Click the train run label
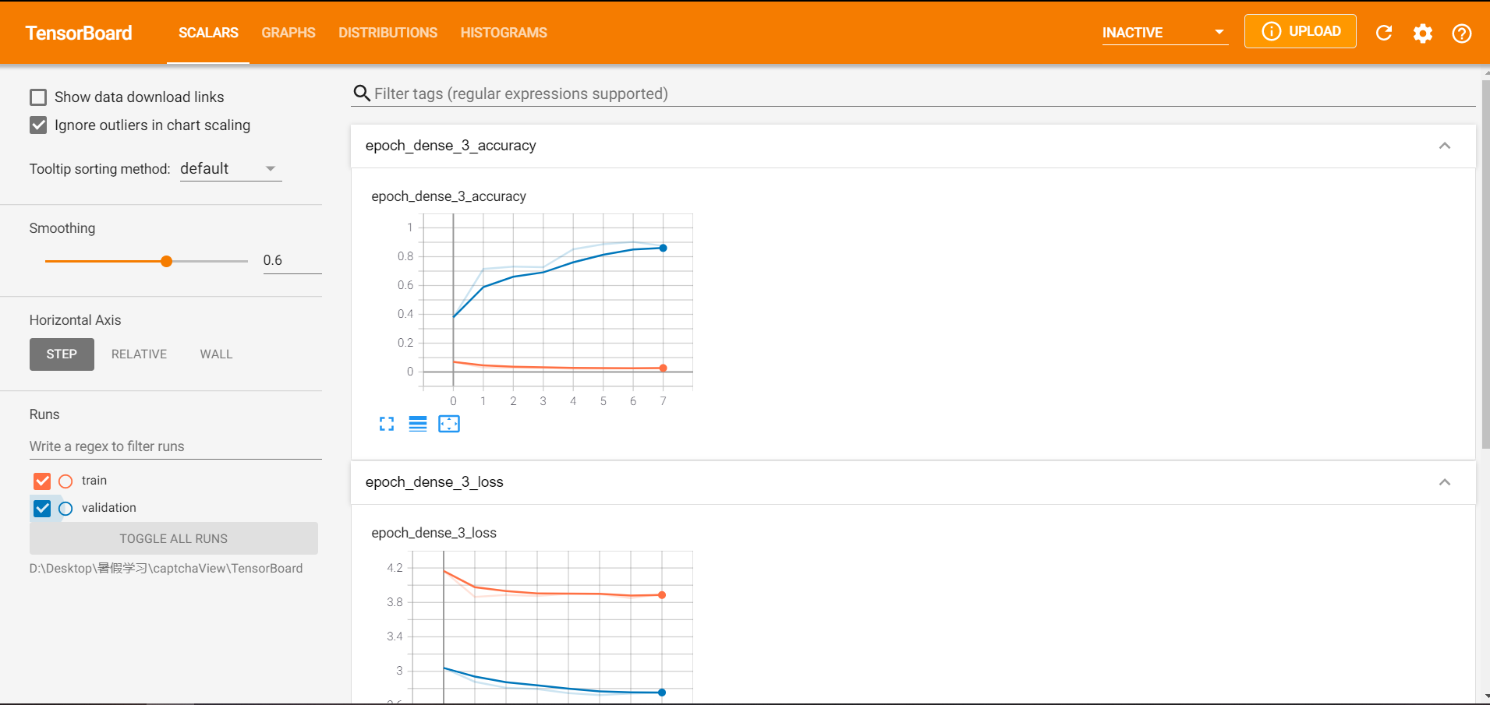1490x705 pixels. (94, 481)
